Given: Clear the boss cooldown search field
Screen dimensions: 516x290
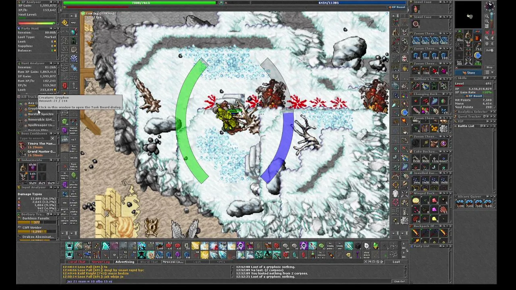Looking at the screenshot, I should click(x=53, y=138).
